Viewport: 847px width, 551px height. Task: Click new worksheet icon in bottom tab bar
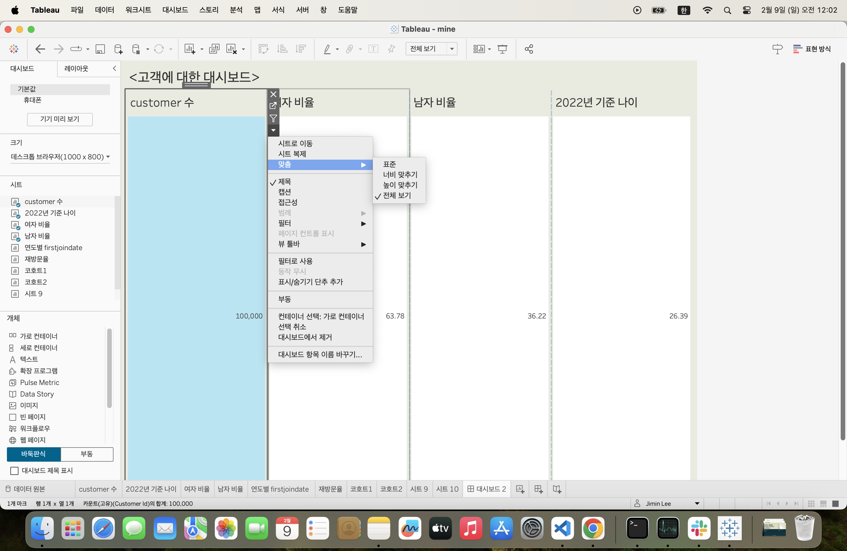(520, 489)
